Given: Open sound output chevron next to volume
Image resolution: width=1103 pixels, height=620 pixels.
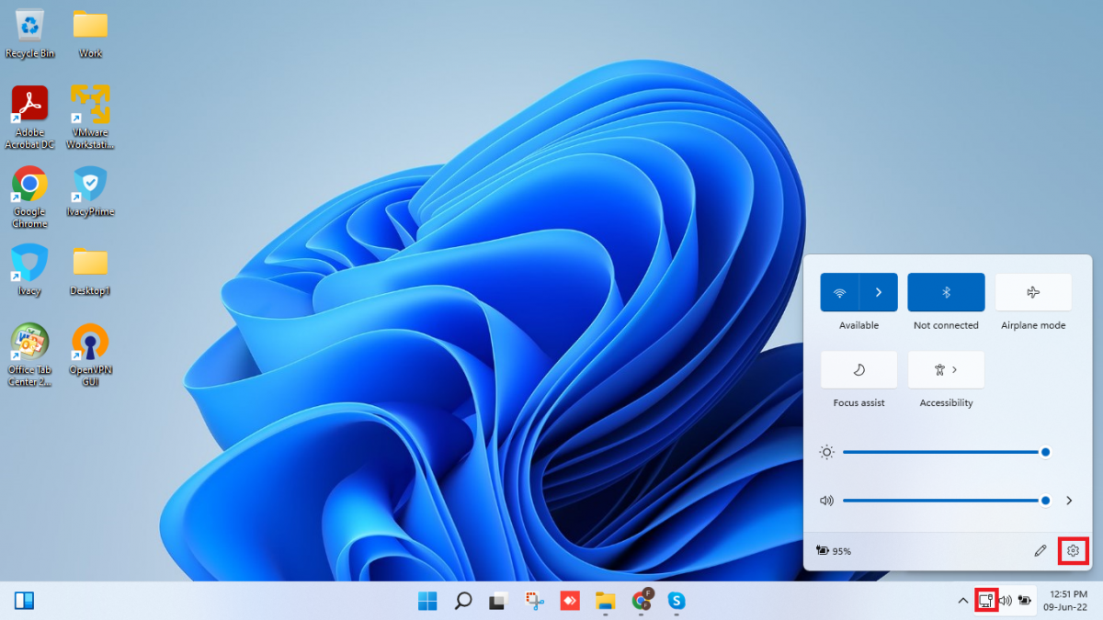Looking at the screenshot, I should pyautogui.click(x=1069, y=501).
